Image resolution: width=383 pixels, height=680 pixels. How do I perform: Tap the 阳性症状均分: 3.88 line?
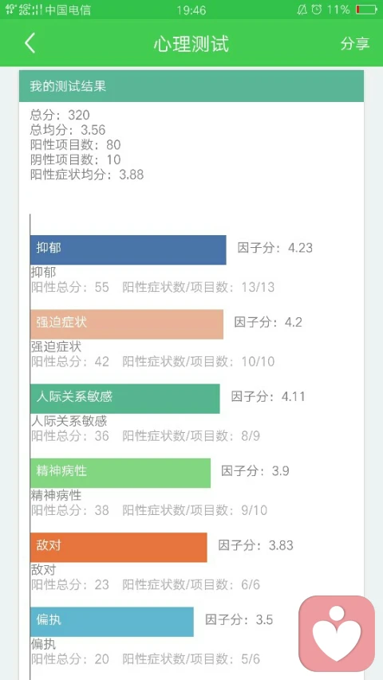[87, 175]
